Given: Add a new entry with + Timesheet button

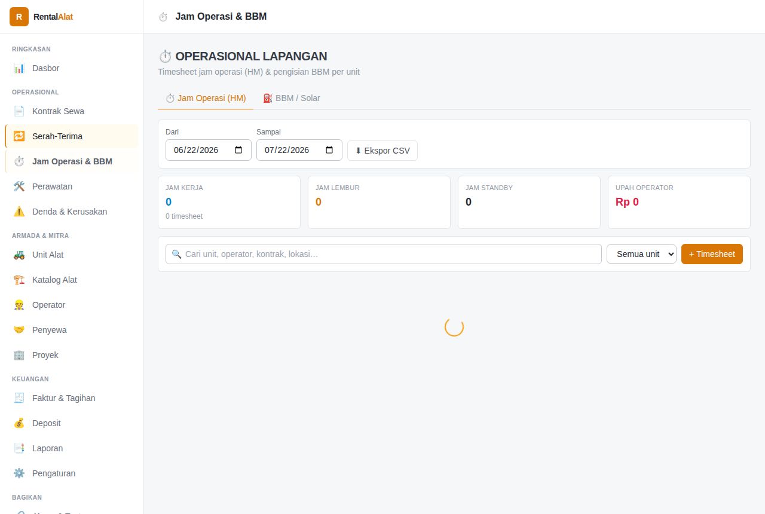Looking at the screenshot, I should pyautogui.click(x=712, y=254).
